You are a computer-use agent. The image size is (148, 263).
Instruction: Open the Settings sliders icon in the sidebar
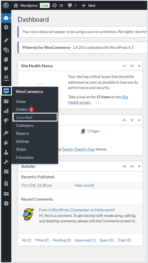(6, 171)
